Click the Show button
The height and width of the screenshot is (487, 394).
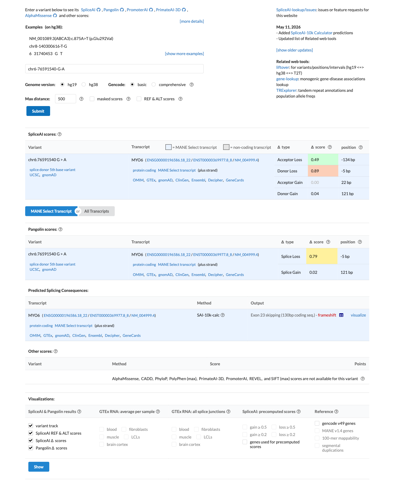coord(39,467)
